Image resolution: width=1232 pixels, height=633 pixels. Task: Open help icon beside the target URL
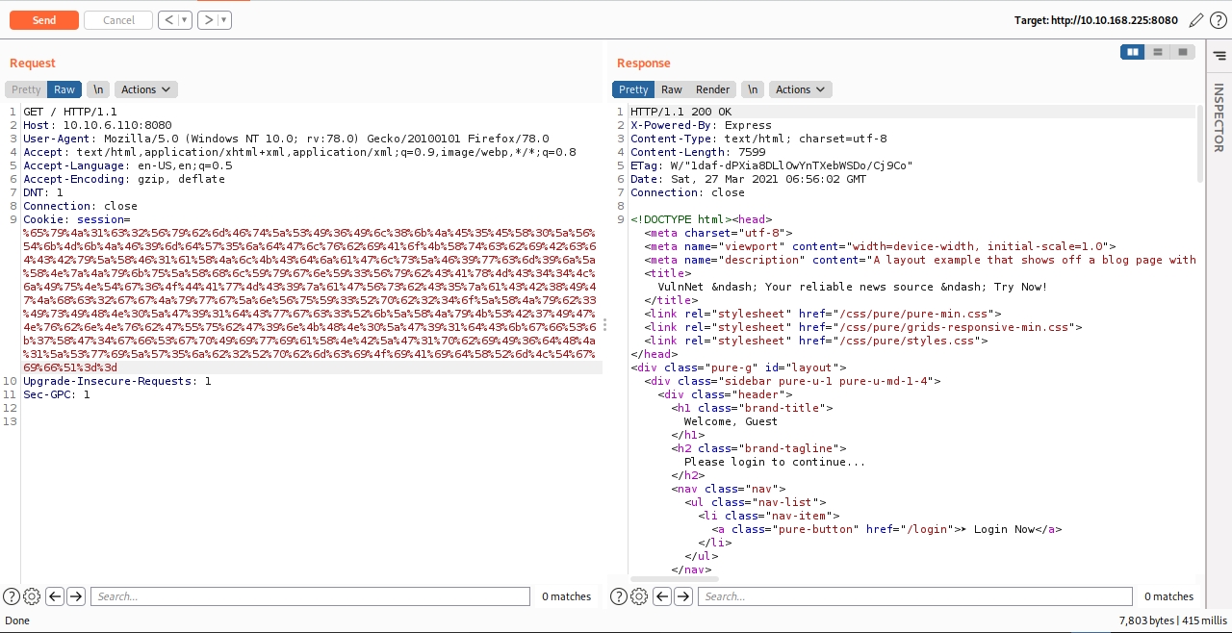point(1218,20)
